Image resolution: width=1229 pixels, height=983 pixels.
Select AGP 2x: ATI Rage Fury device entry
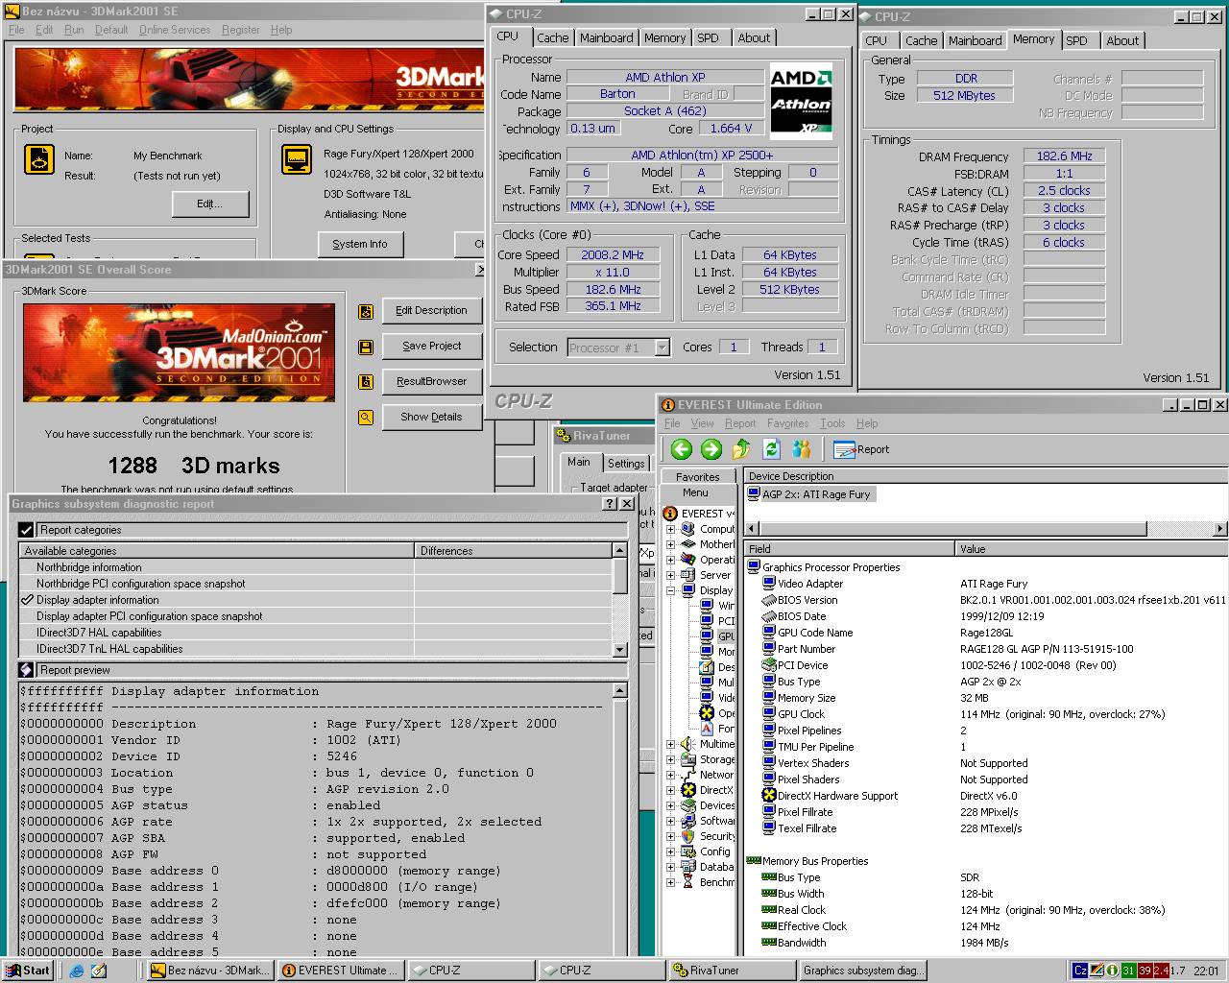809,494
